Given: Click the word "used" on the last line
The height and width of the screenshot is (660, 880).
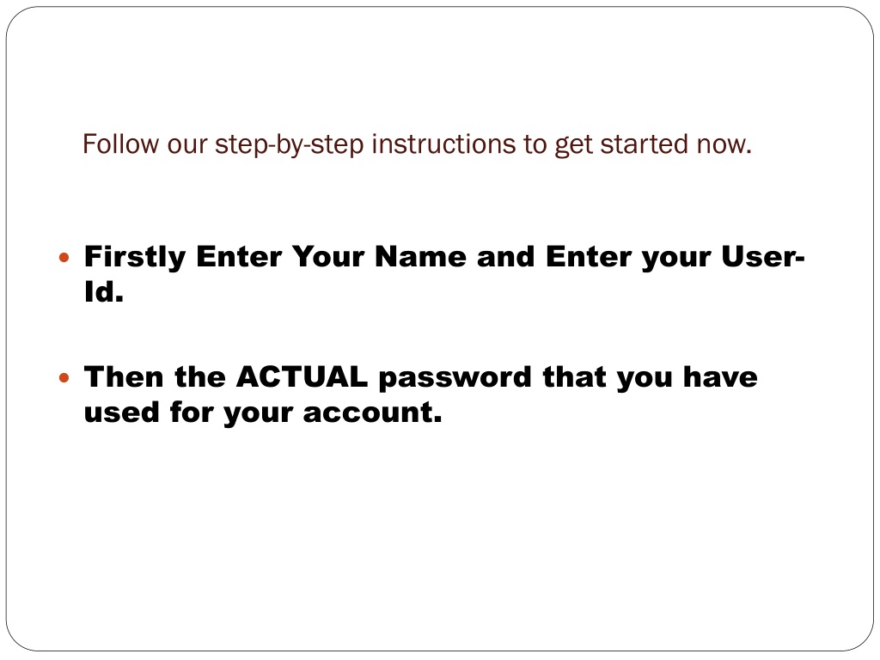Looking at the screenshot, I should 122,412.
